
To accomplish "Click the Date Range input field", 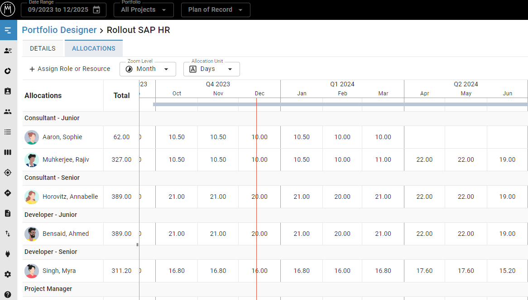I will [x=64, y=10].
